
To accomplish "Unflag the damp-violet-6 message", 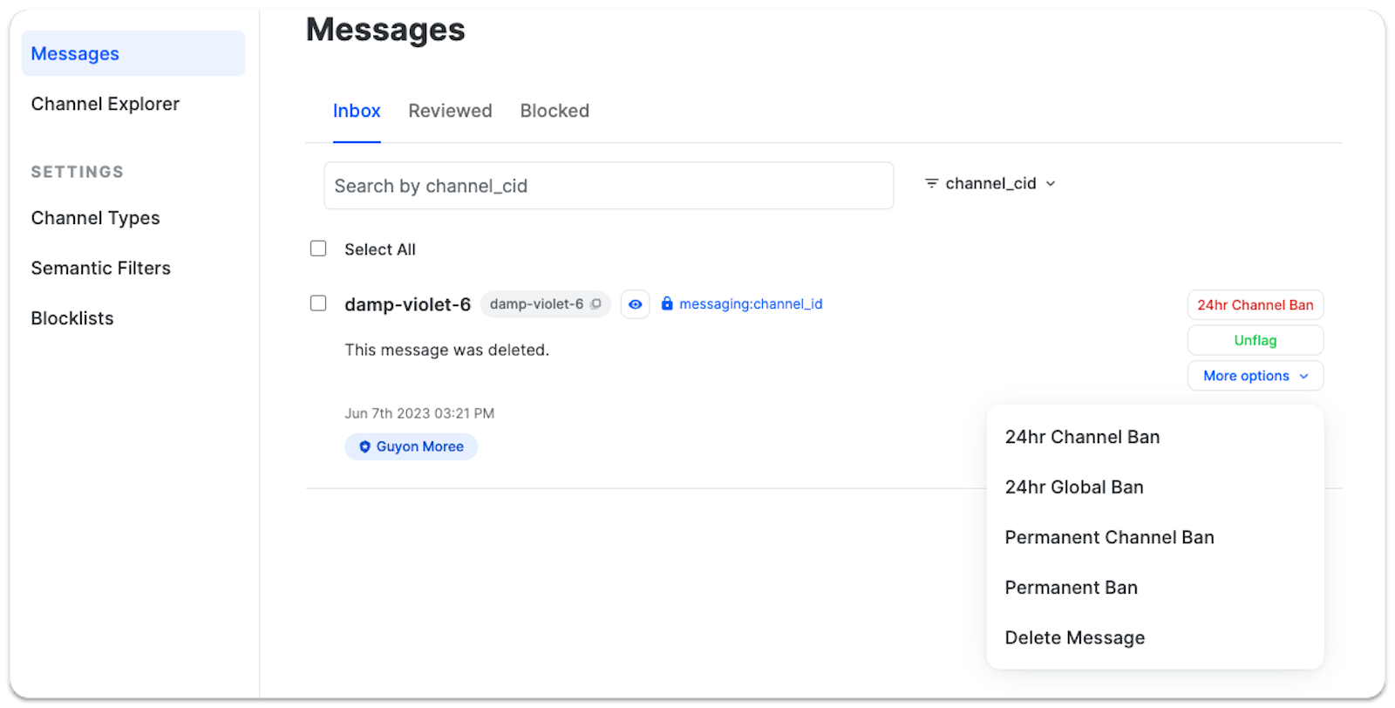I will 1255,340.
